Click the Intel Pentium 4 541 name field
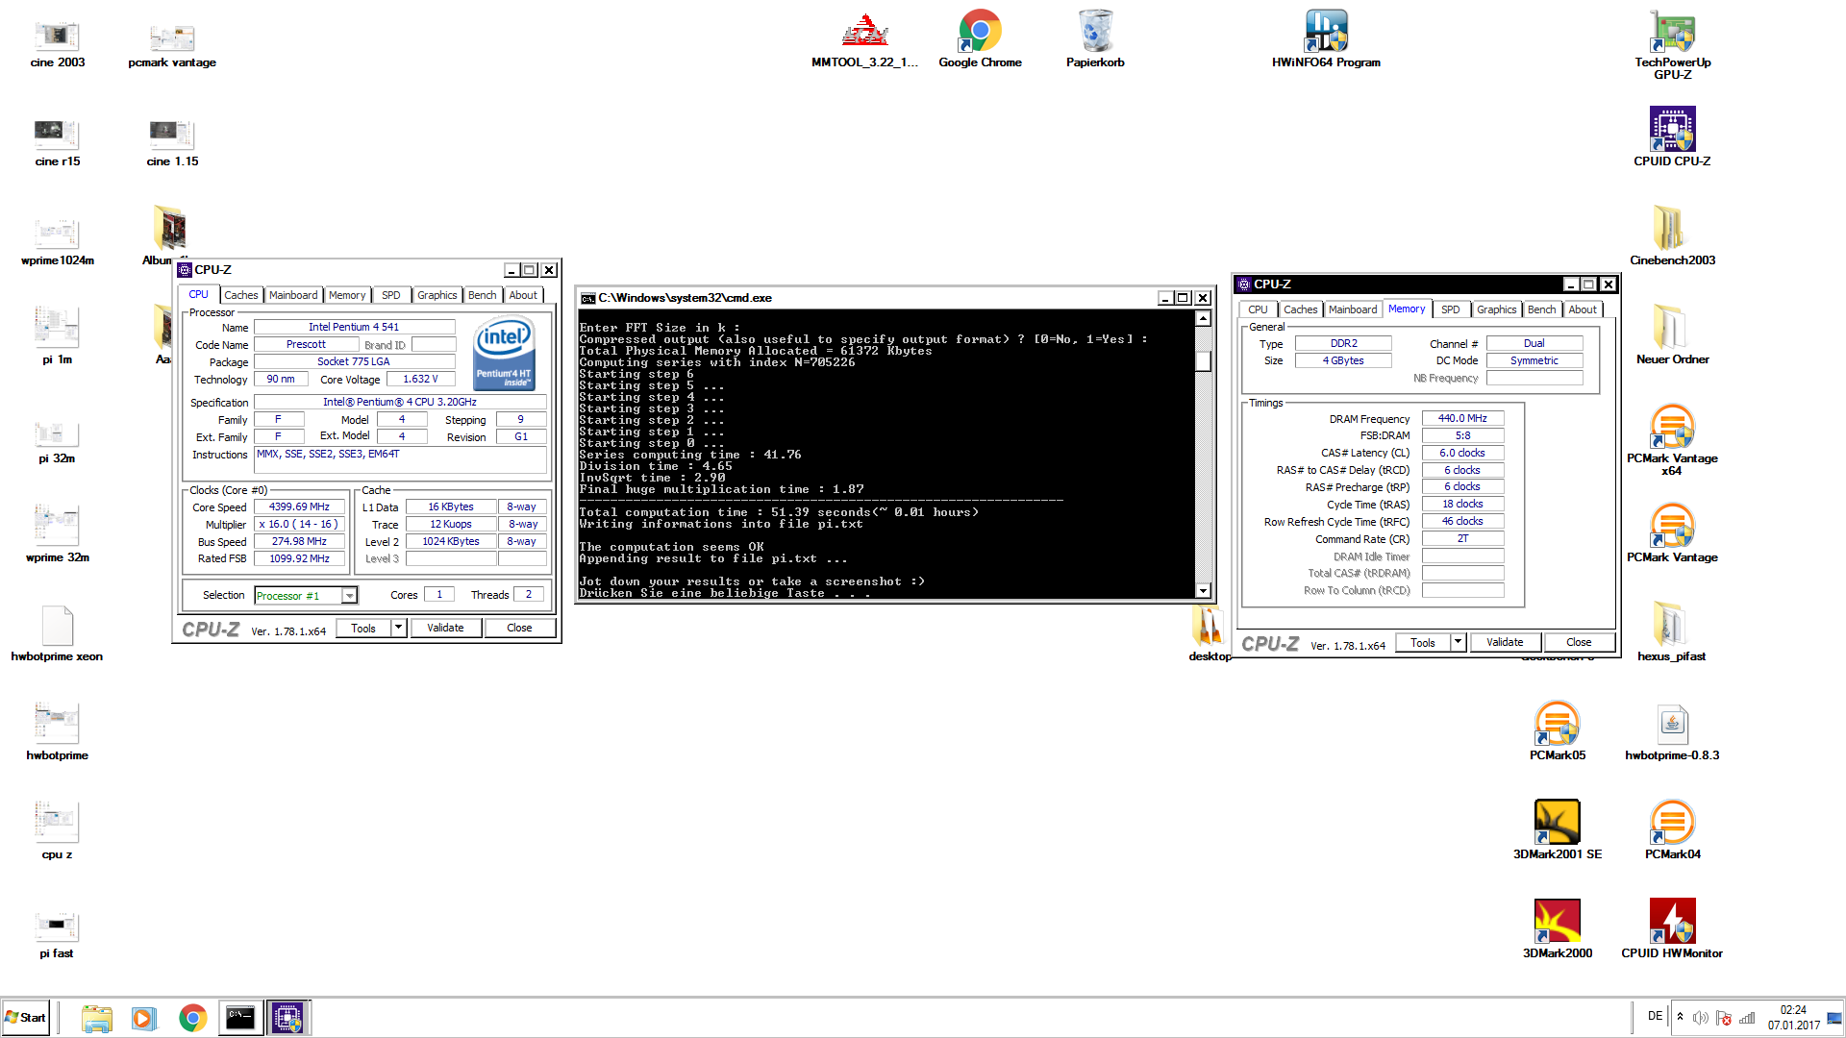This screenshot has width=1846, height=1038. [354, 327]
